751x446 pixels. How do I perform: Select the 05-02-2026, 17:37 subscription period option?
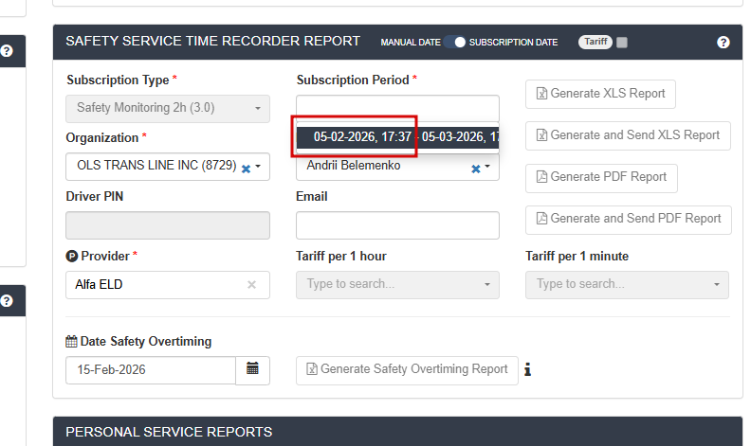pyautogui.click(x=362, y=137)
